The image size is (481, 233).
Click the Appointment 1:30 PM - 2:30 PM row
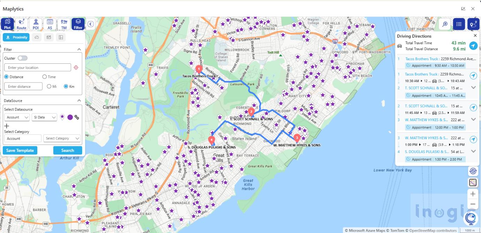pos(435,159)
